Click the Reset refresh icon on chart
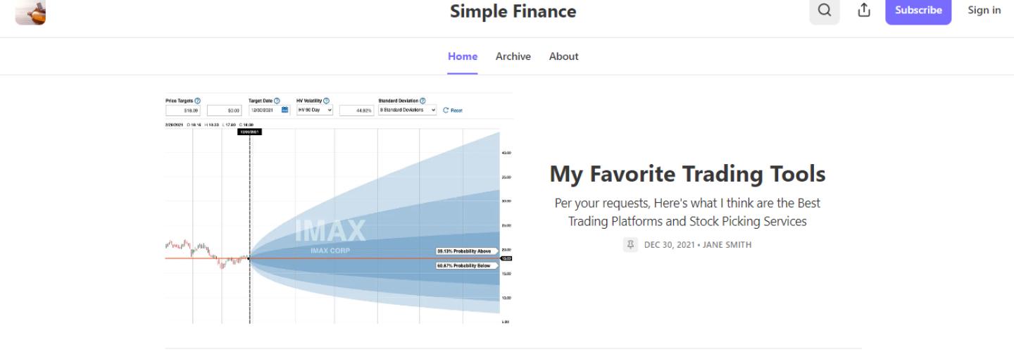The height and width of the screenshot is (352, 1014). 446,110
